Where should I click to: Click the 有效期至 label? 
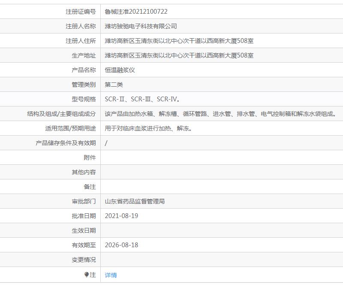[x=84, y=245]
